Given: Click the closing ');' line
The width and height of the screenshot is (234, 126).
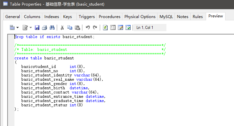Looking at the screenshot, I should click(x=16, y=109).
